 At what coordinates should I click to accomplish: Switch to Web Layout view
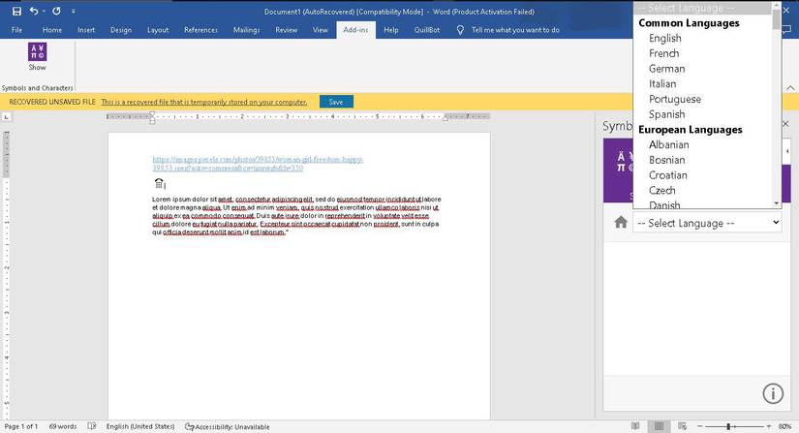coord(683,426)
